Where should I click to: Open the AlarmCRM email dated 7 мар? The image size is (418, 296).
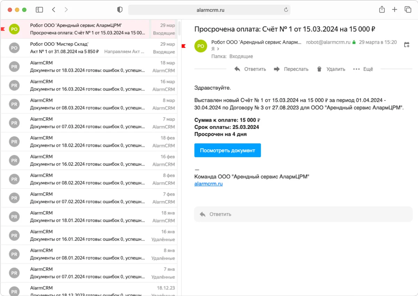pos(88,123)
